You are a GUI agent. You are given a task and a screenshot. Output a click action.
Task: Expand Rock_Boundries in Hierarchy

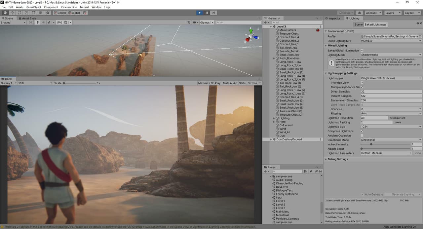(x=274, y=58)
